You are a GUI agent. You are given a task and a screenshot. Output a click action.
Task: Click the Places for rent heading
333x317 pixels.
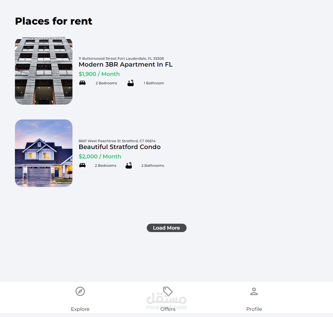(x=53, y=21)
